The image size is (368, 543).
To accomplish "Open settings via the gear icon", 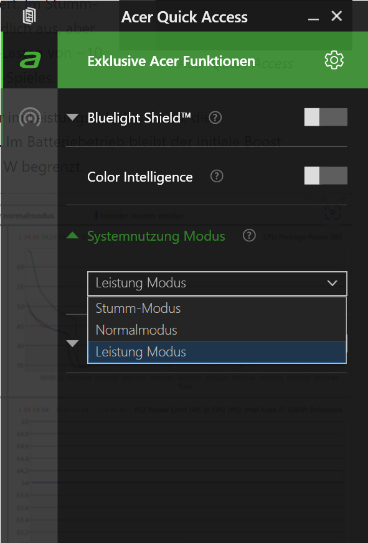I will coord(334,60).
